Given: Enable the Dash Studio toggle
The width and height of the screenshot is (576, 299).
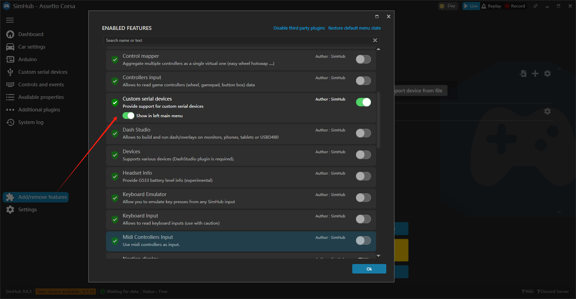Looking at the screenshot, I should tap(363, 133).
